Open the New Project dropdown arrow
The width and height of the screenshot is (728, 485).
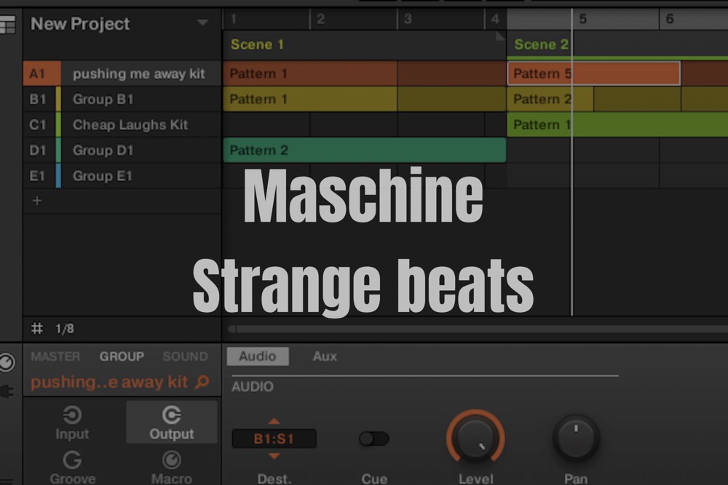[202, 23]
